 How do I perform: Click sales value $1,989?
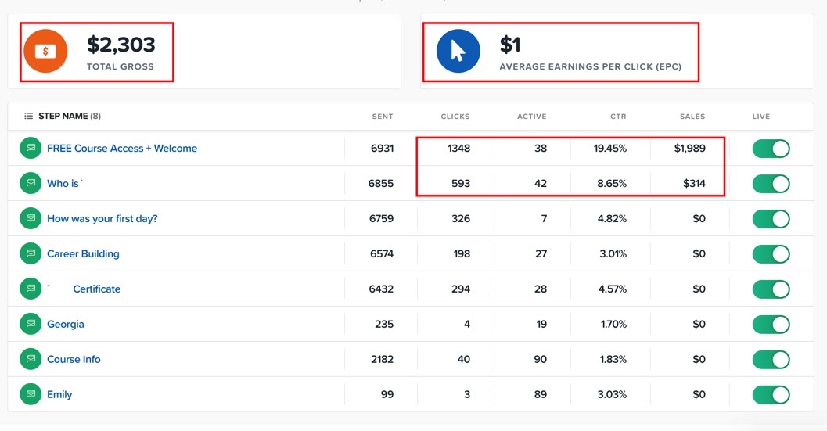pos(690,149)
